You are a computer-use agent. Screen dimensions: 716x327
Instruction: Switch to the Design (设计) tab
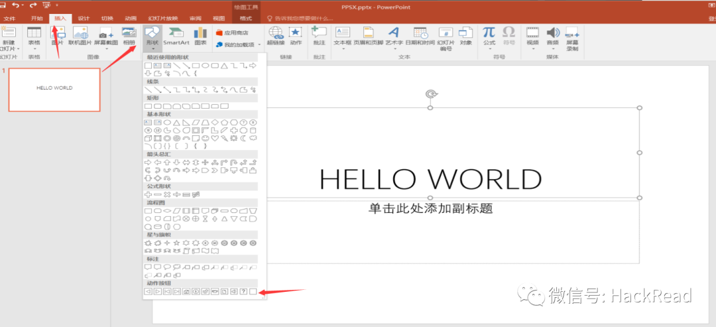click(x=84, y=19)
